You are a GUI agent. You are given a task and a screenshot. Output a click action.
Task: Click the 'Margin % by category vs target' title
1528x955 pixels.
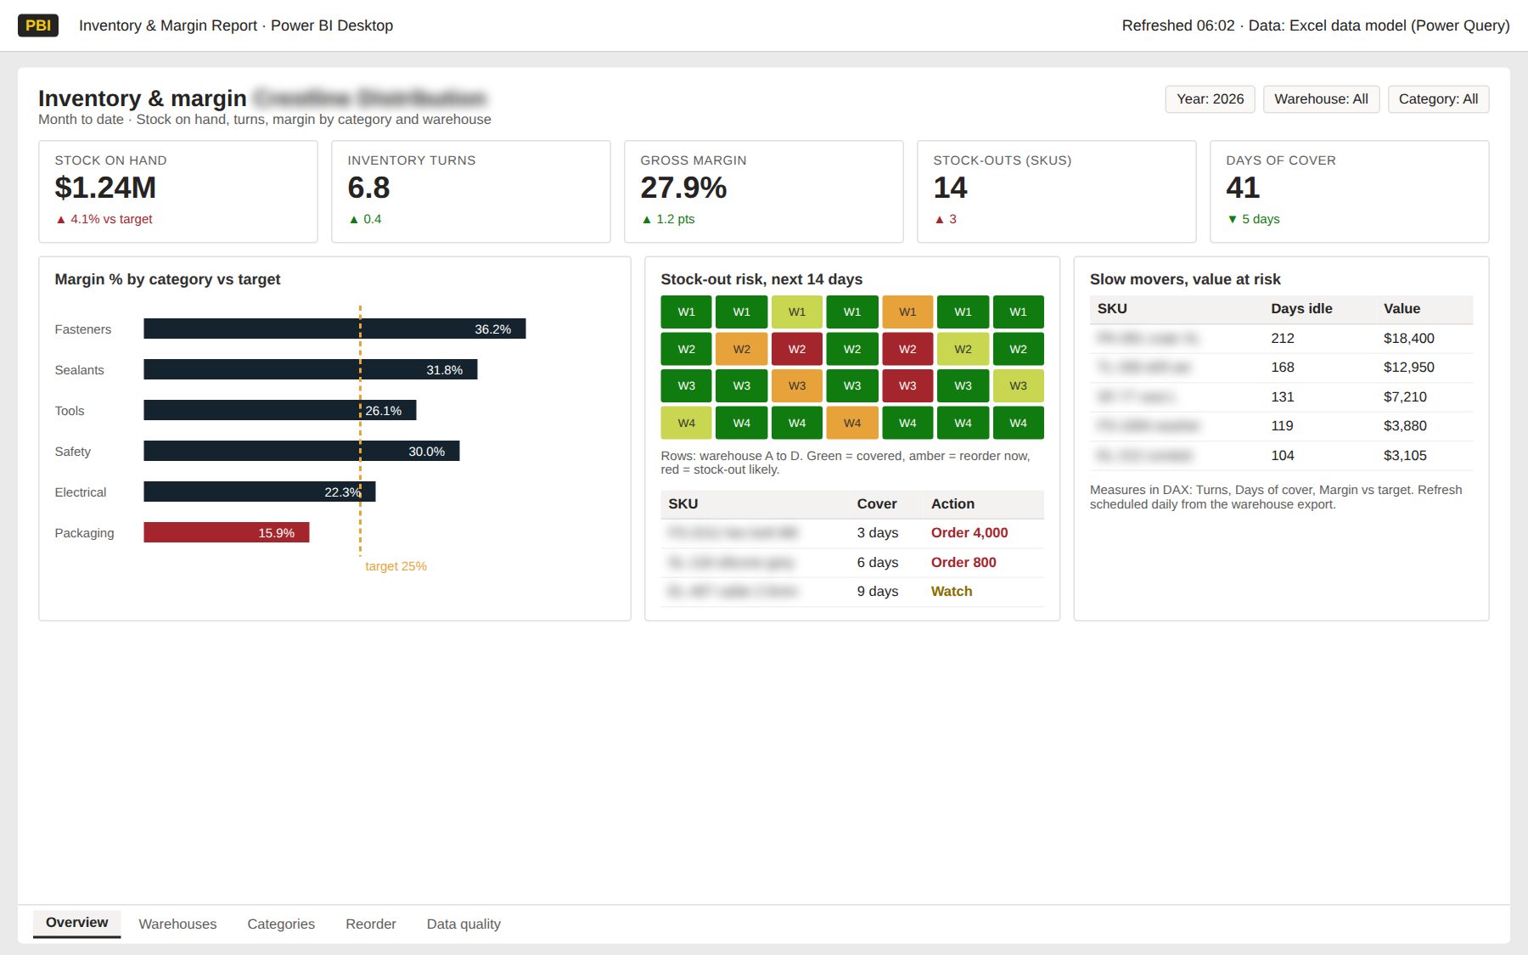tap(167, 279)
